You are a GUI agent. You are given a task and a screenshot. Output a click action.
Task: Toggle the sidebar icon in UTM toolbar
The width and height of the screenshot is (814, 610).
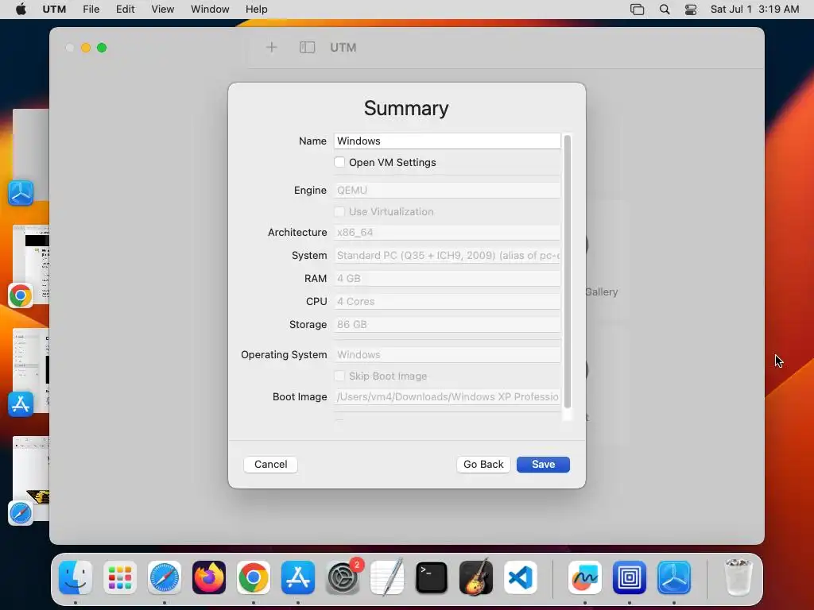click(308, 48)
